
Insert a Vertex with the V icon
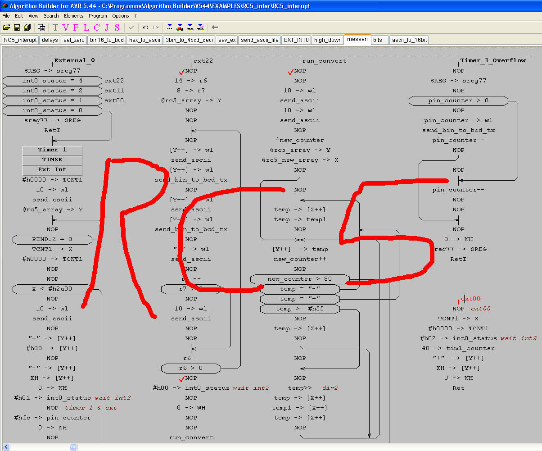click(x=65, y=27)
